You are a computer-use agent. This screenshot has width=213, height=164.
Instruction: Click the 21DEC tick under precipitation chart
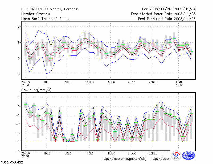click(x=132, y=153)
